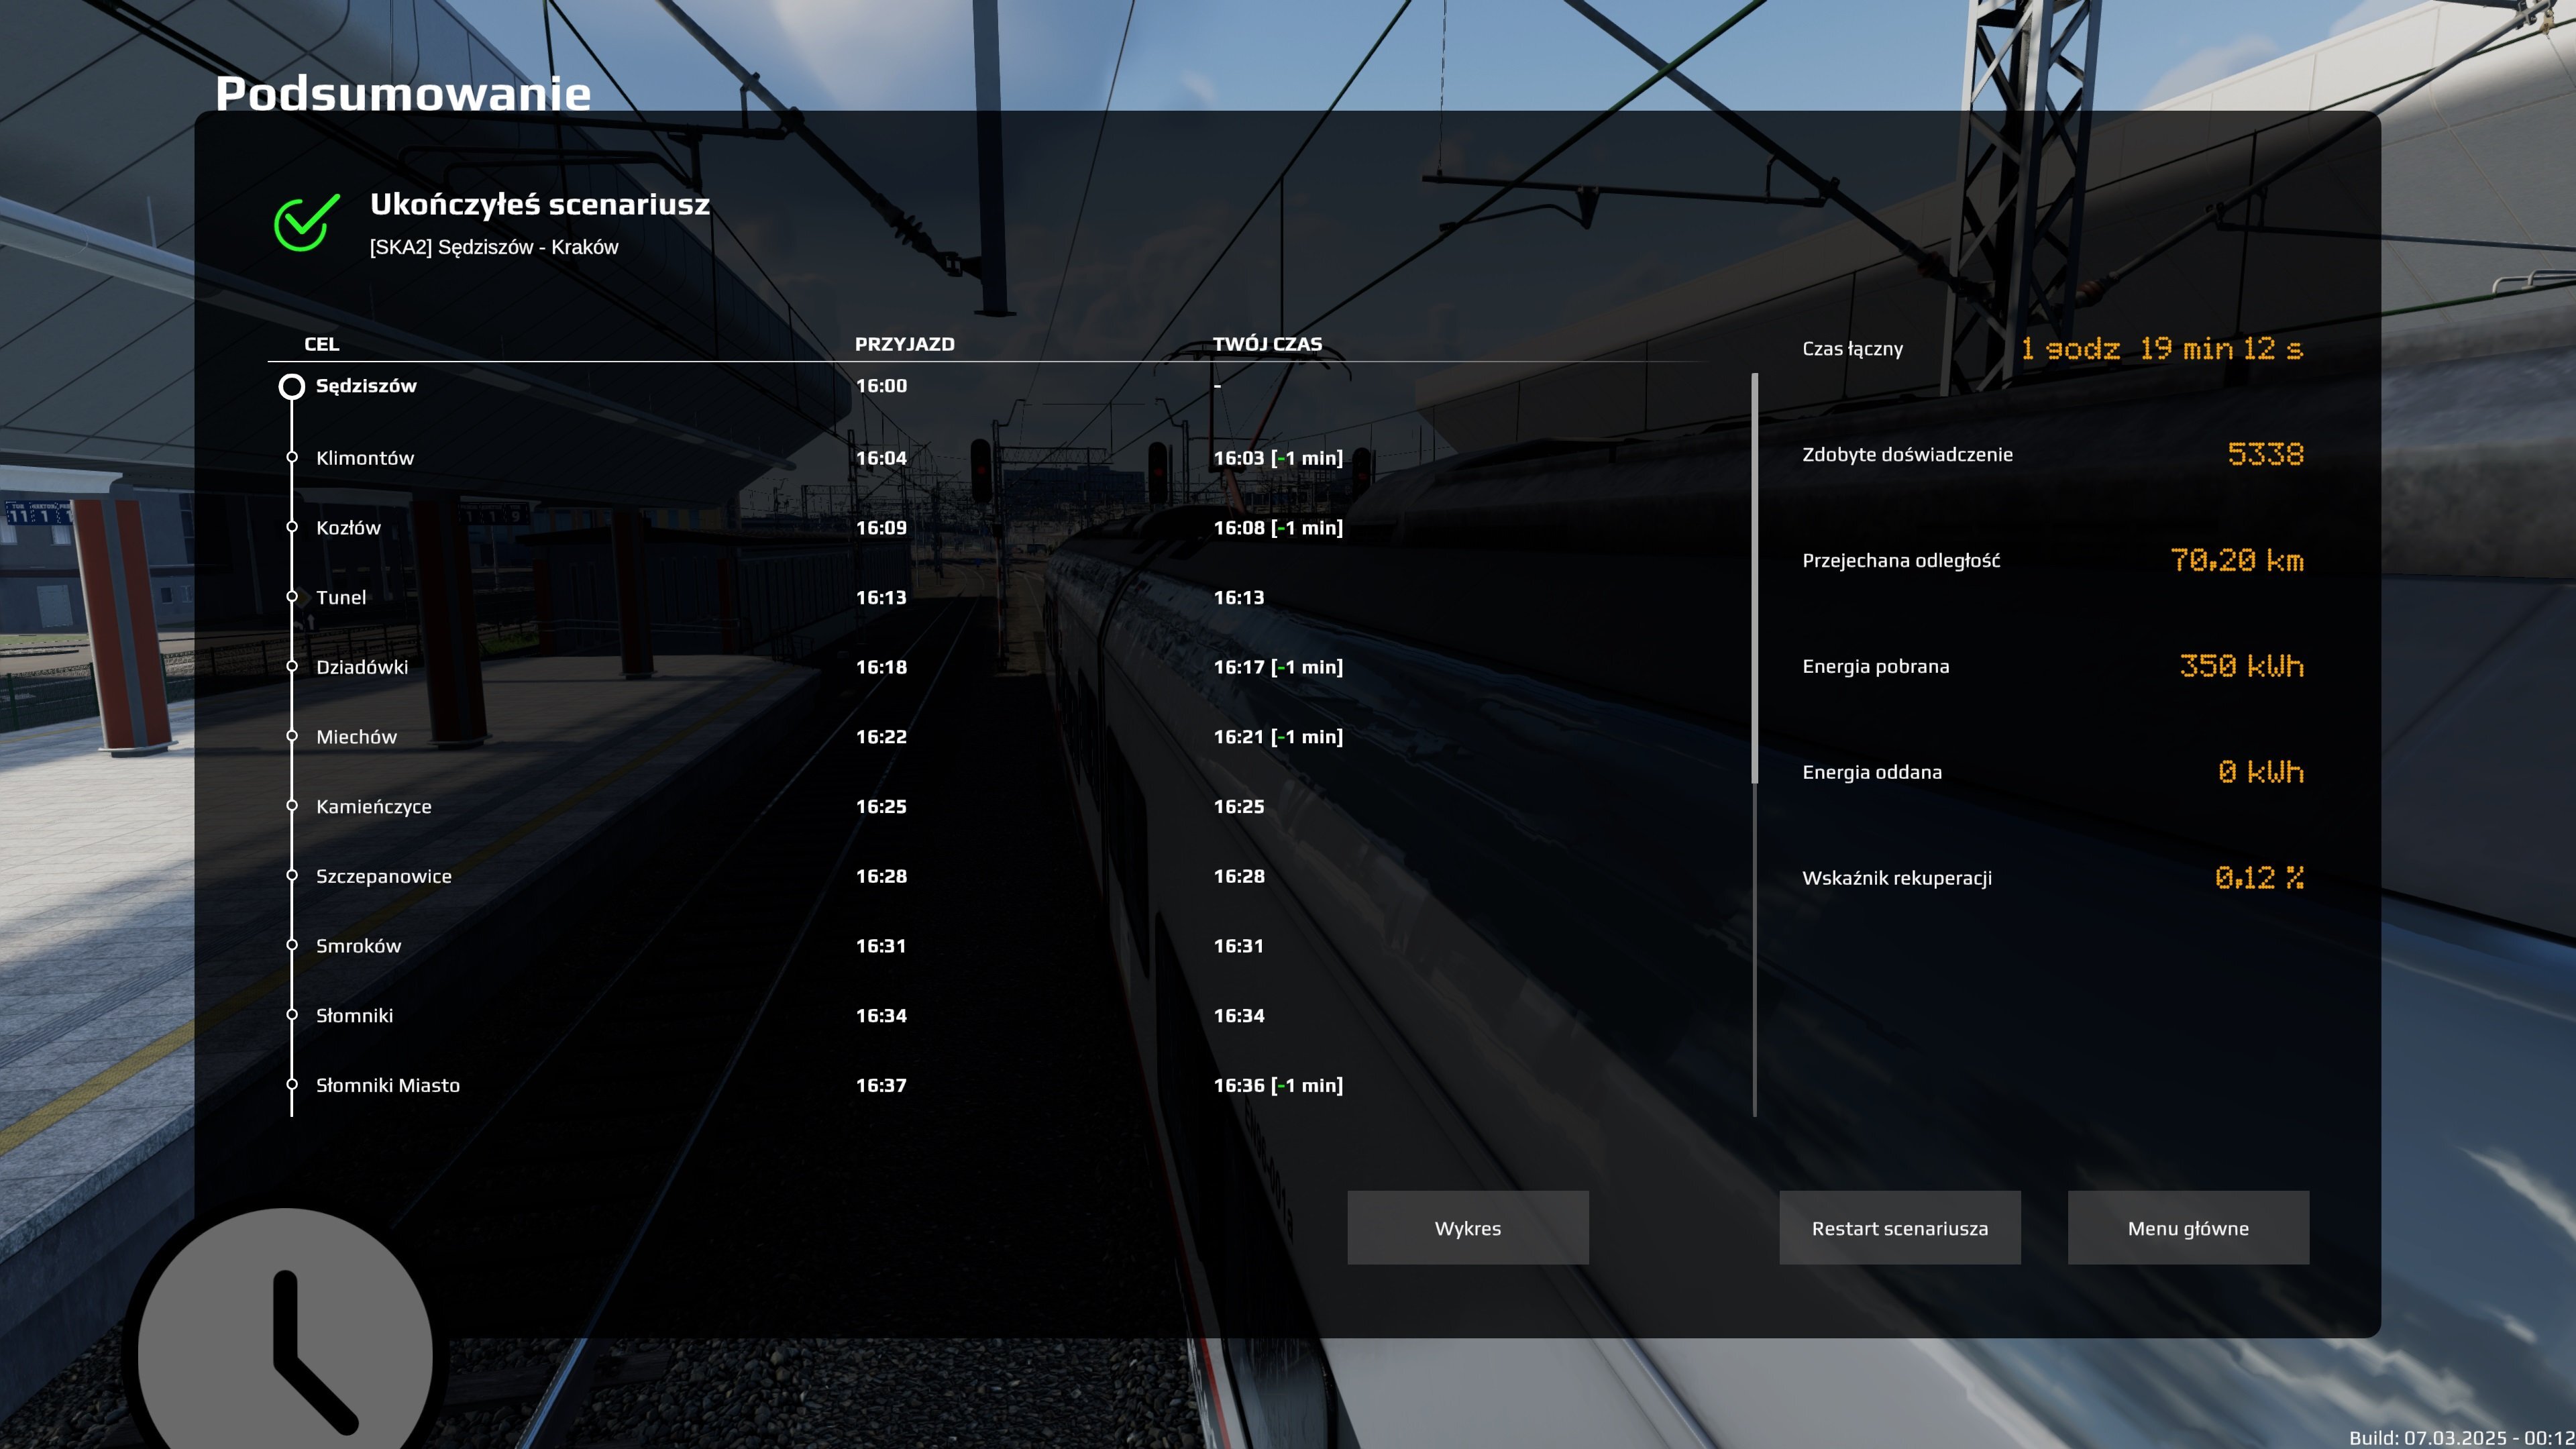Screen dimensions: 2576x1449
Task: Click the TWÓJ CZAS column header
Action: pos(1267,344)
